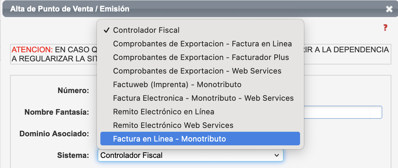398x168 pixels.
Task: Select Factura Electronica - Monotributo - Web Services
Action: click(203, 98)
